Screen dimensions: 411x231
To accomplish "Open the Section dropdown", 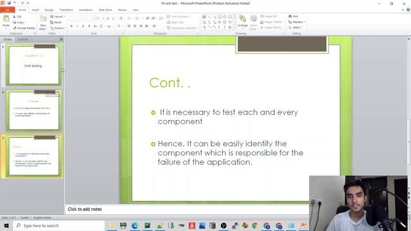I will 57,28.
